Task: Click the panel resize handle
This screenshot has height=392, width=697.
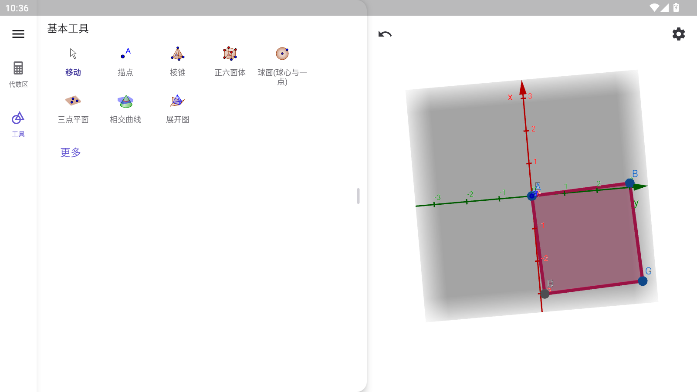Action: (x=358, y=196)
